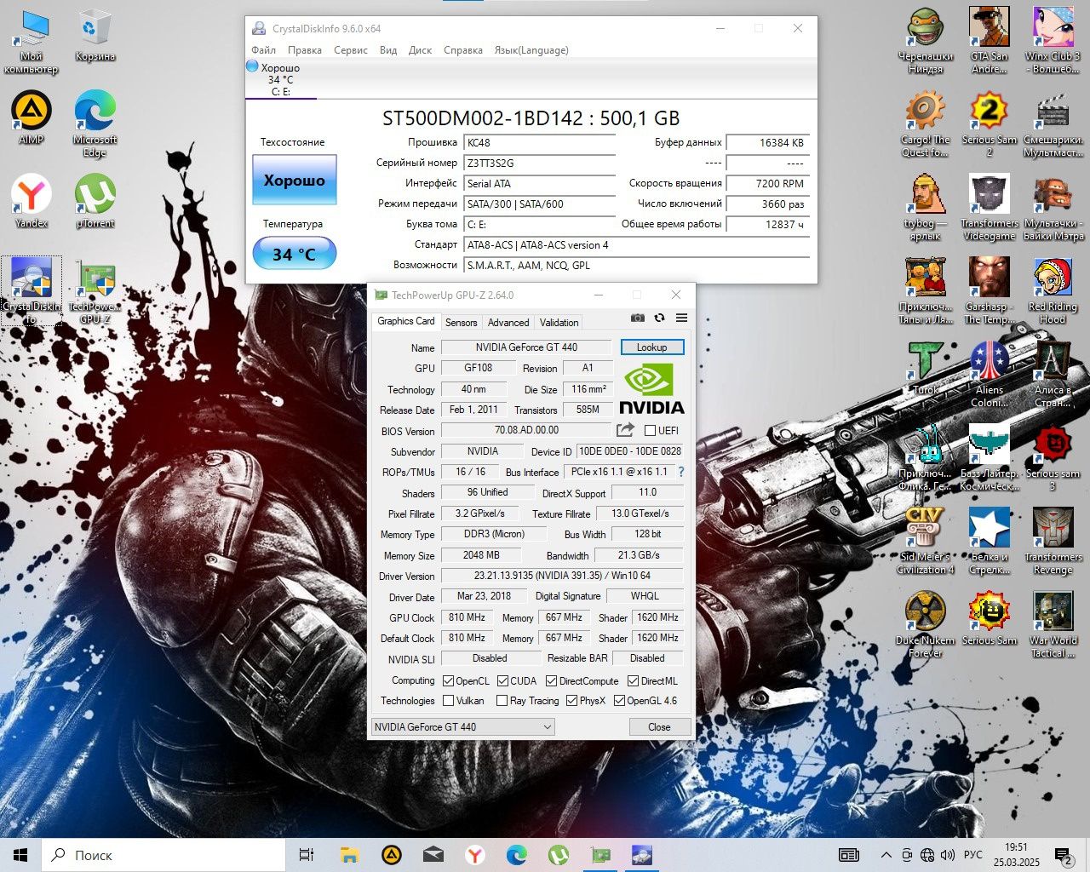The height and width of the screenshot is (872, 1090).
Task: Open the GPU-Z hamburger menu
Action: tap(681, 318)
